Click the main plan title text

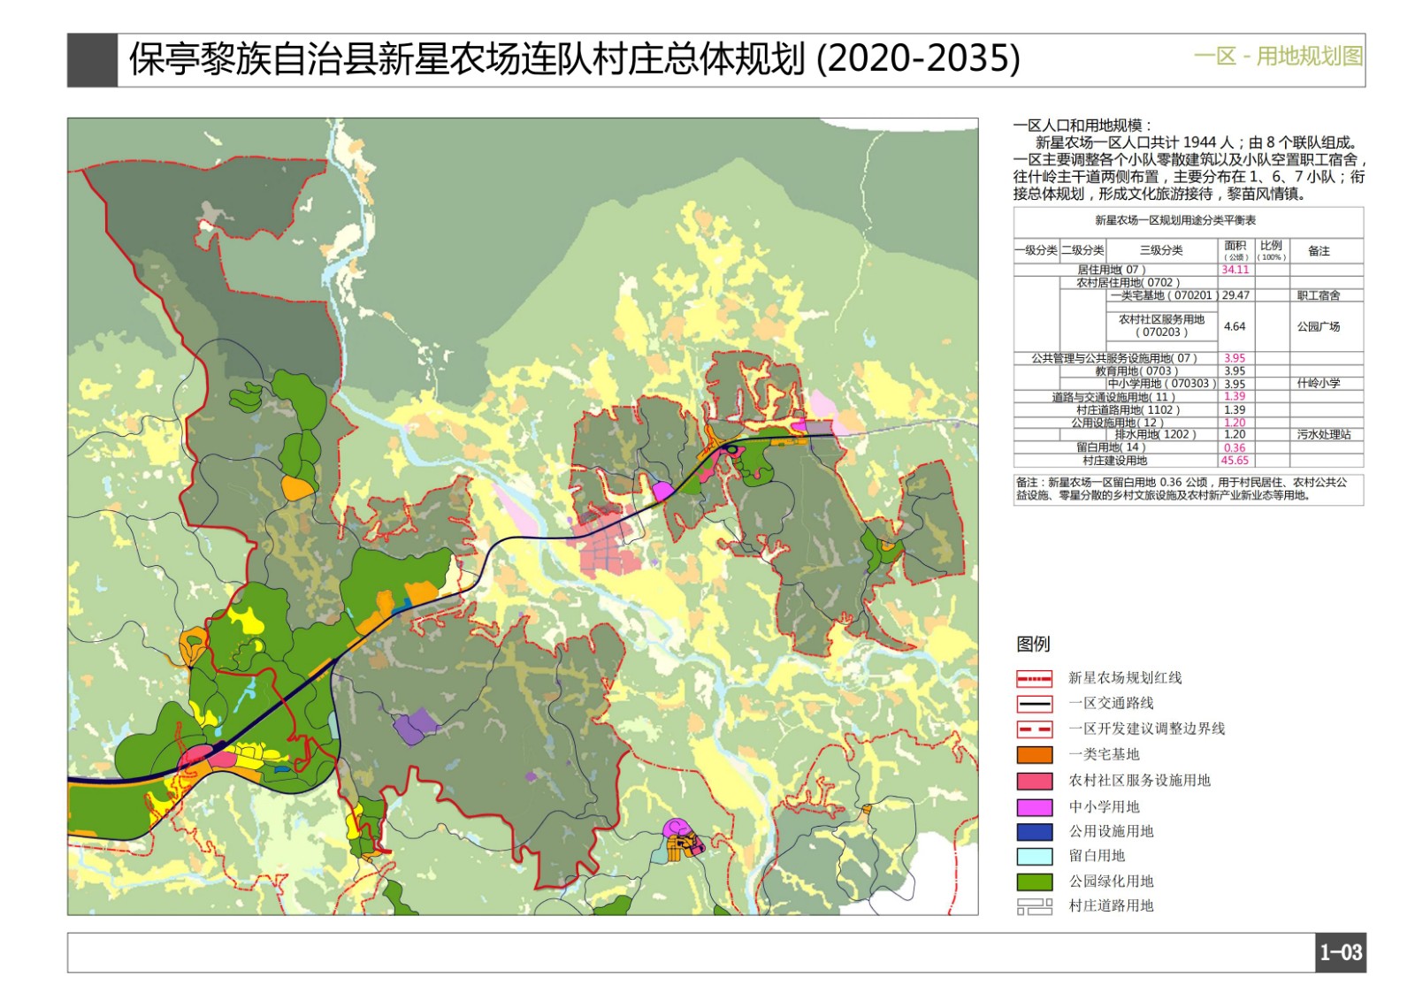pos(575,59)
